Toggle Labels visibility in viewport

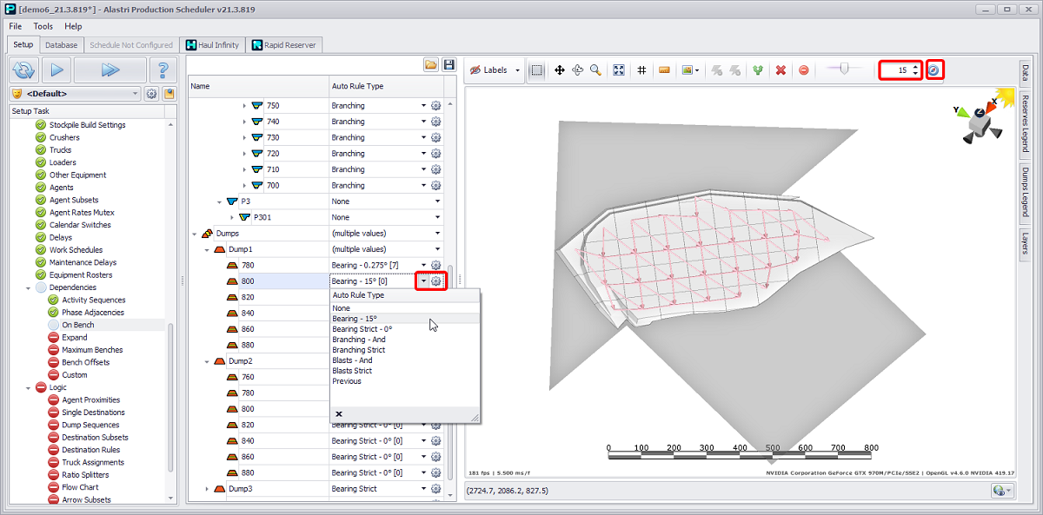pyautogui.click(x=494, y=70)
